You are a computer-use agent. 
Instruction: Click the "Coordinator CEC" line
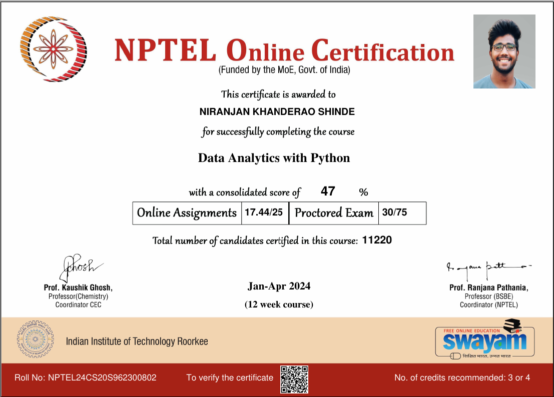(x=78, y=305)
